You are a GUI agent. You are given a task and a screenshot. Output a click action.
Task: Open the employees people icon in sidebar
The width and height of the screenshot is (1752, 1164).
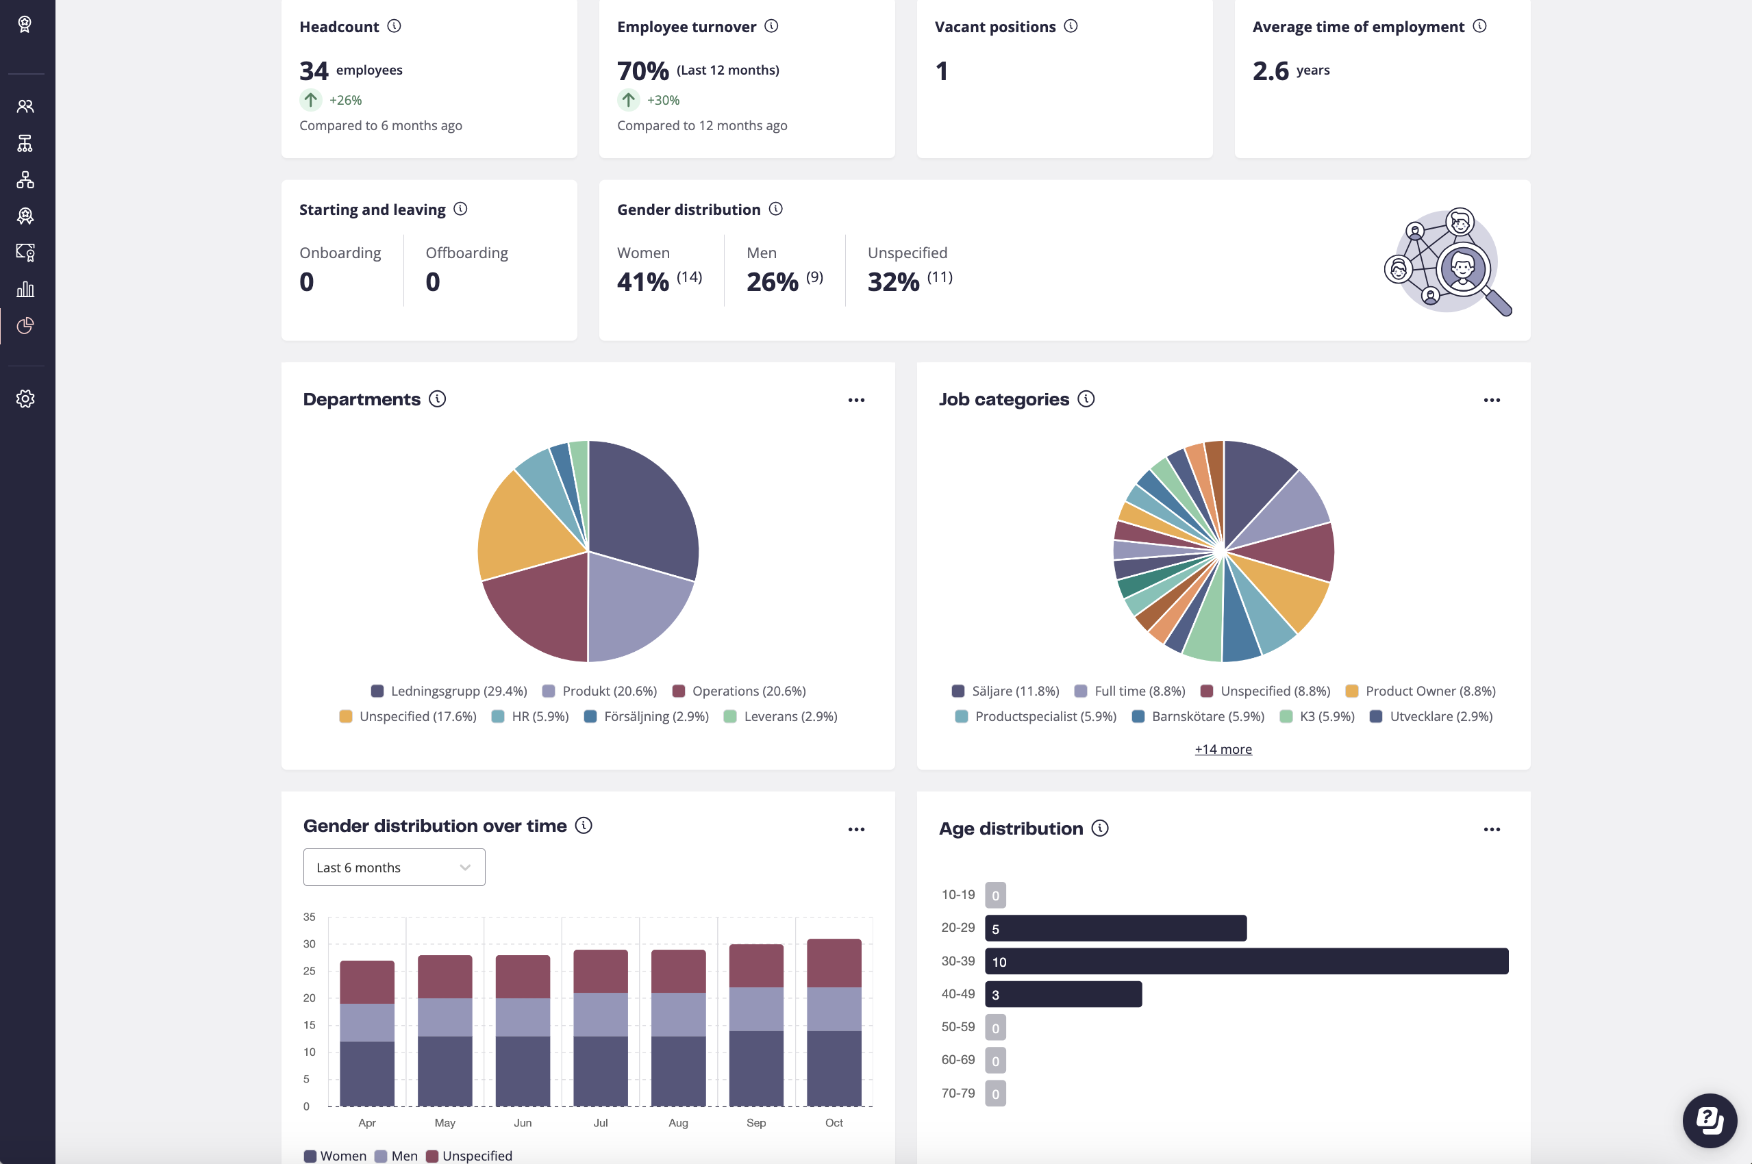[x=25, y=106]
